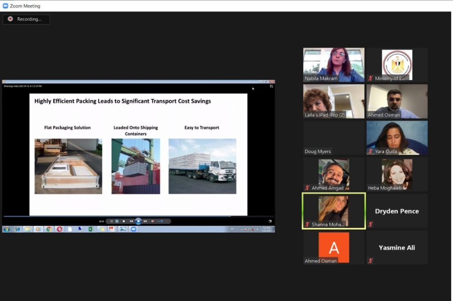Open Opera browser from the taskbar
Screen dimensions: 453x301
click(59, 229)
